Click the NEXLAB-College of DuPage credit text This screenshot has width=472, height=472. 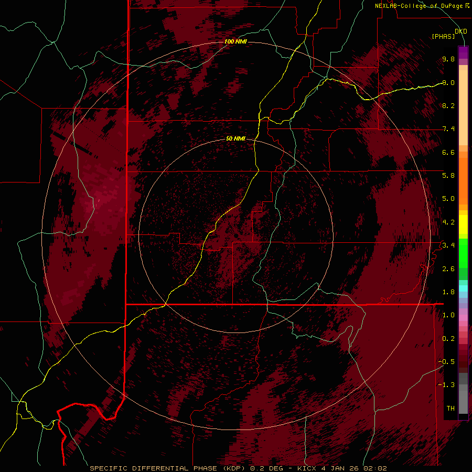pos(420,6)
